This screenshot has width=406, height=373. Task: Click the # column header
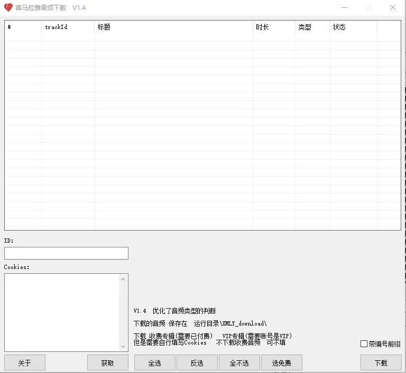pyautogui.click(x=23, y=27)
